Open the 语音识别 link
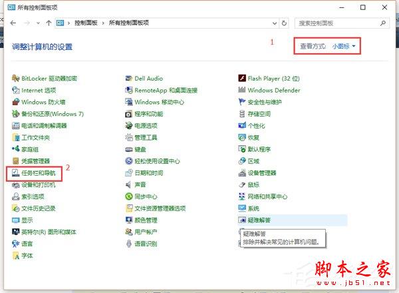 (146, 244)
